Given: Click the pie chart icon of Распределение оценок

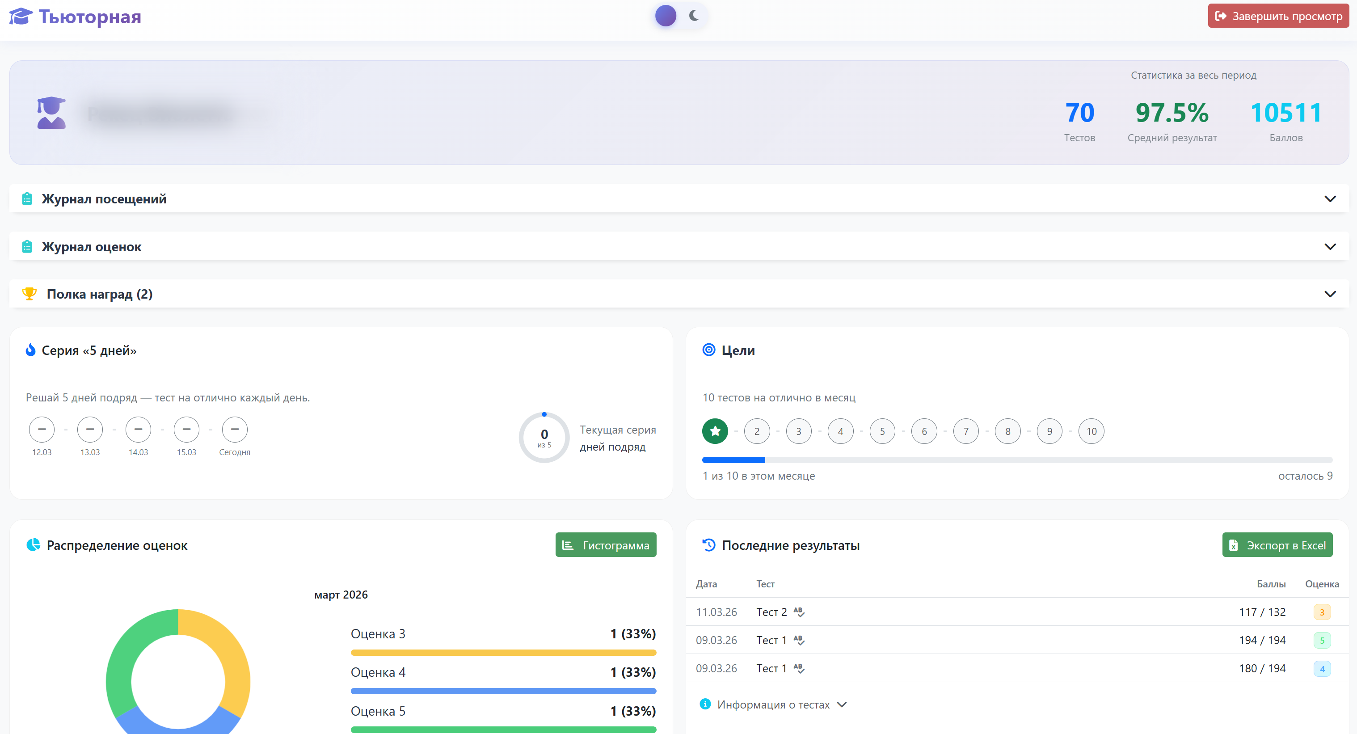Looking at the screenshot, I should pos(33,545).
